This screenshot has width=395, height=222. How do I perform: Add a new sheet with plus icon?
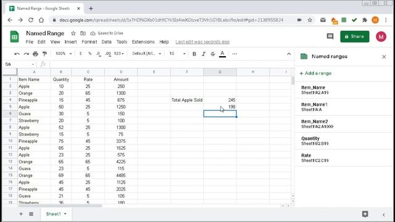click(x=21, y=214)
